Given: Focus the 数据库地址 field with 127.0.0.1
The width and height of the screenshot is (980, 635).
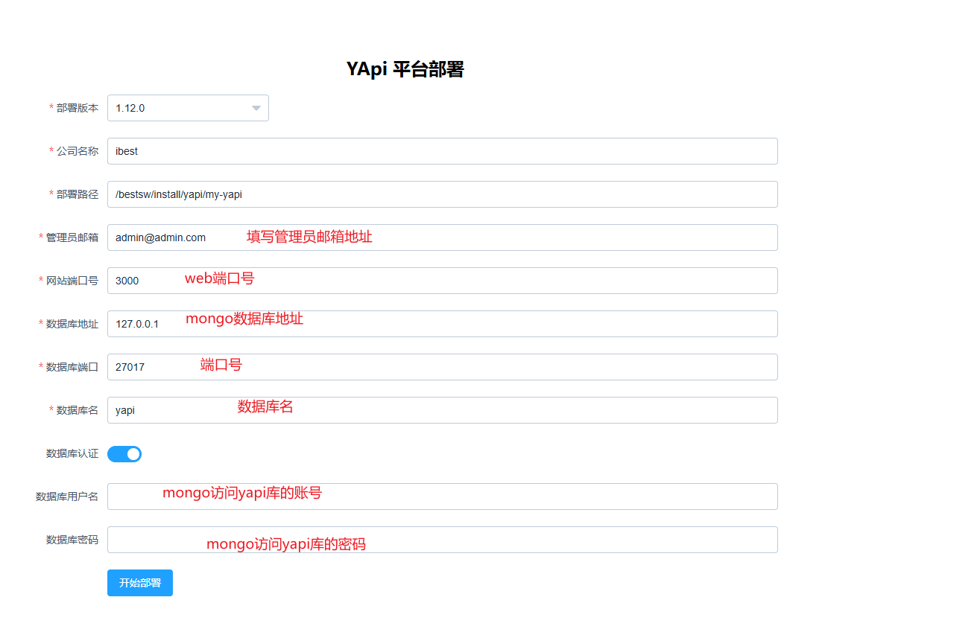Looking at the screenshot, I should tap(443, 324).
